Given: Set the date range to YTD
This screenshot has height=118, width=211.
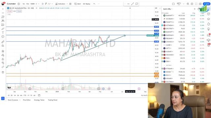Looking at the screenshot, I should pyautogui.click(x=25, y=95).
